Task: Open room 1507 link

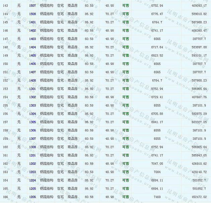Action: 32,6
